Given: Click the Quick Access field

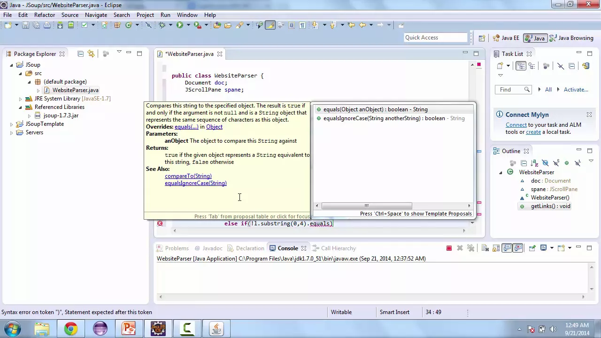Looking at the screenshot, I should [x=435, y=38].
